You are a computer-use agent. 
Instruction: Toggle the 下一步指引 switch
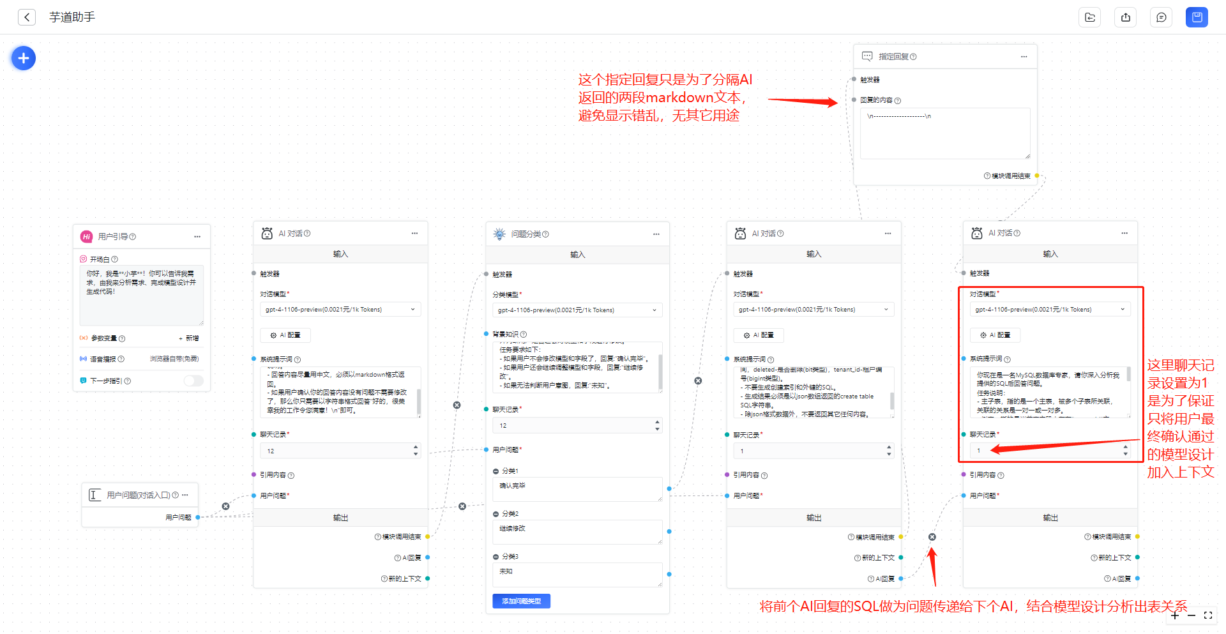point(193,381)
